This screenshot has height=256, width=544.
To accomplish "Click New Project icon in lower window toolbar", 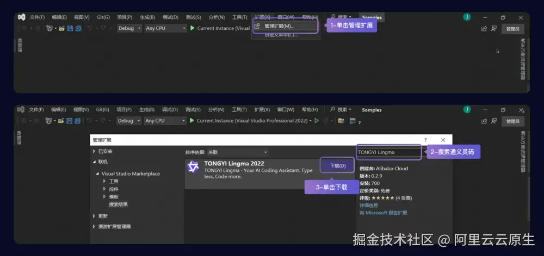I will (49, 121).
